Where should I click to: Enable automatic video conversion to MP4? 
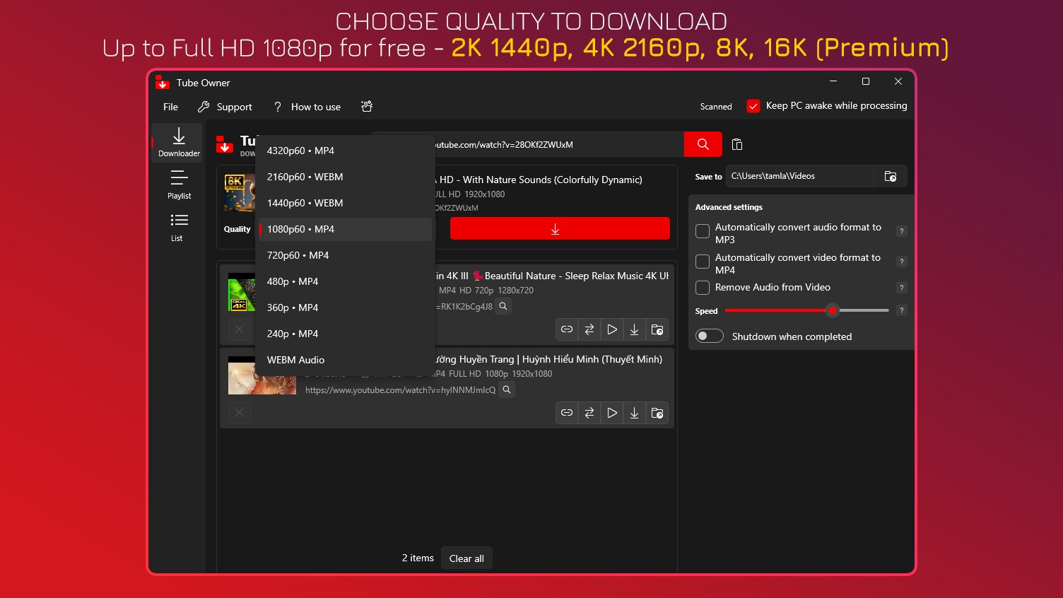click(x=703, y=262)
